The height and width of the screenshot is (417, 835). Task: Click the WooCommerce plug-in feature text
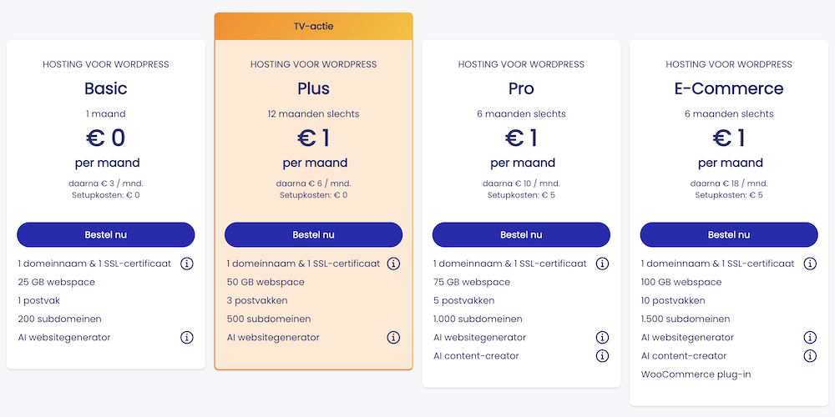coord(696,374)
